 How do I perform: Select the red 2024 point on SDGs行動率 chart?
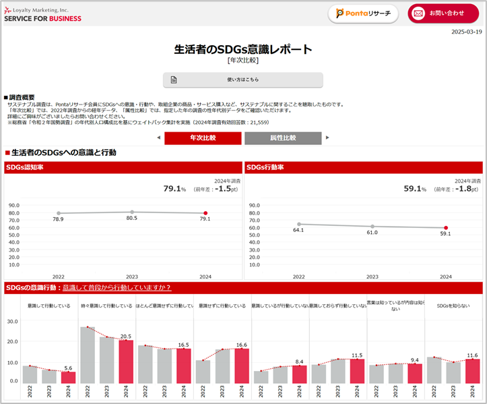coord(446,228)
